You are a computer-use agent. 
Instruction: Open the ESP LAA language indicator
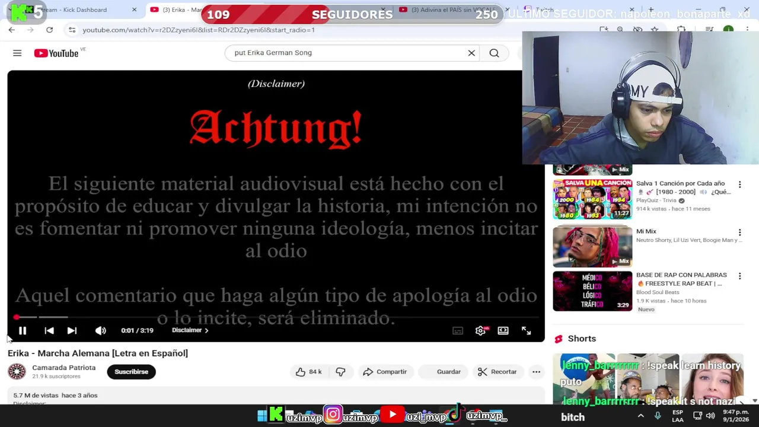678,416
